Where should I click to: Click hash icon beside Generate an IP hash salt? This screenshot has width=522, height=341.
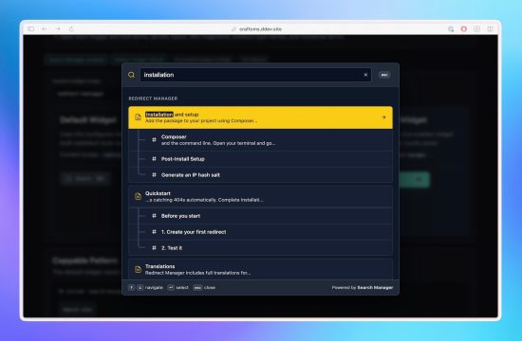pyautogui.click(x=154, y=175)
